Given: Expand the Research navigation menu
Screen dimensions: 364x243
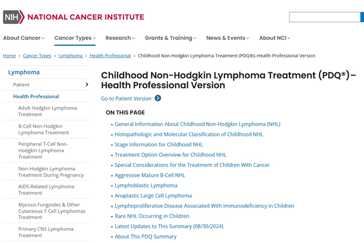Looking at the screenshot, I should pyautogui.click(x=120, y=38).
